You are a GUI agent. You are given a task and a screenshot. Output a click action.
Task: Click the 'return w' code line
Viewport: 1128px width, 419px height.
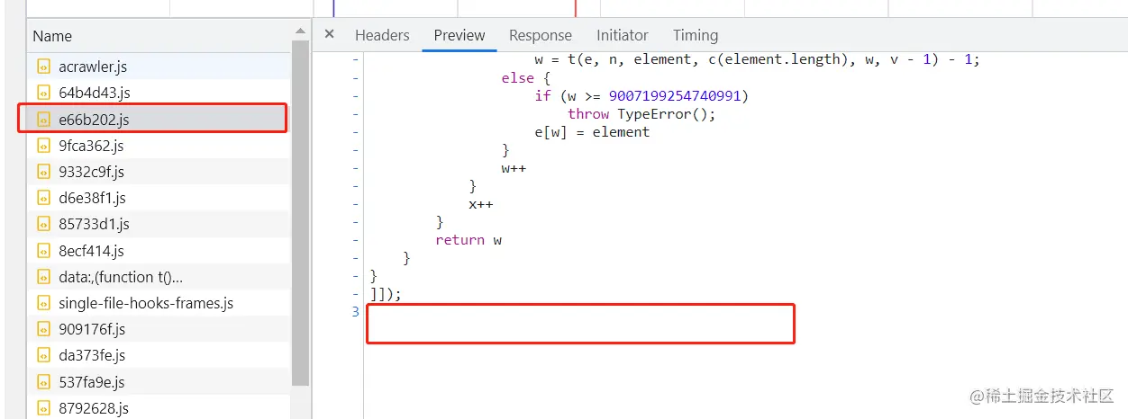468,240
